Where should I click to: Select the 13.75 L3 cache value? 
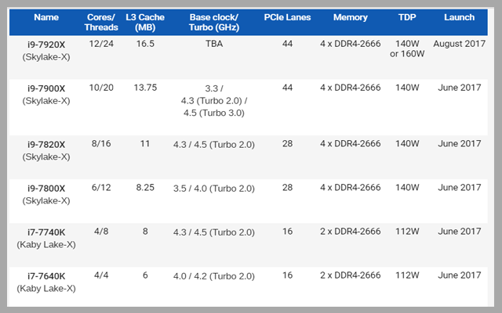tap(143, 87)
